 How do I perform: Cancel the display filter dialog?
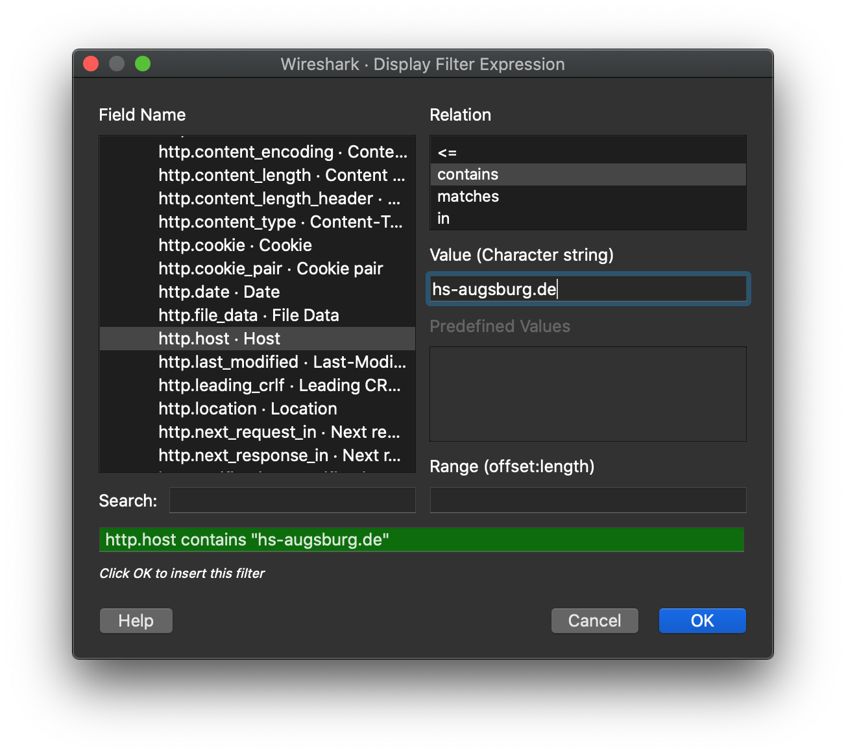(594, 620)
